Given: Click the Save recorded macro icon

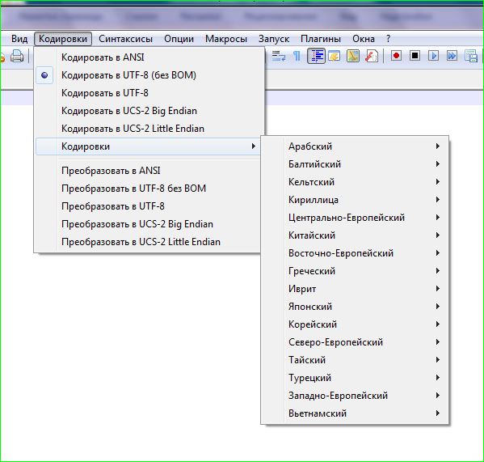Looking at the screenshot, I should 471,56.
